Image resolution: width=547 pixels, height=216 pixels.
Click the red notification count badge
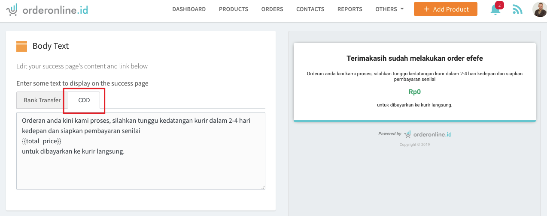click(x=499, y=5)
